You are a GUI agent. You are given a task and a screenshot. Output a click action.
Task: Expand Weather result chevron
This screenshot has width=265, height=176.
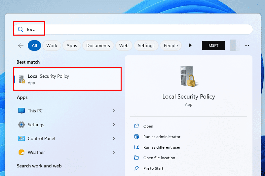114,152
